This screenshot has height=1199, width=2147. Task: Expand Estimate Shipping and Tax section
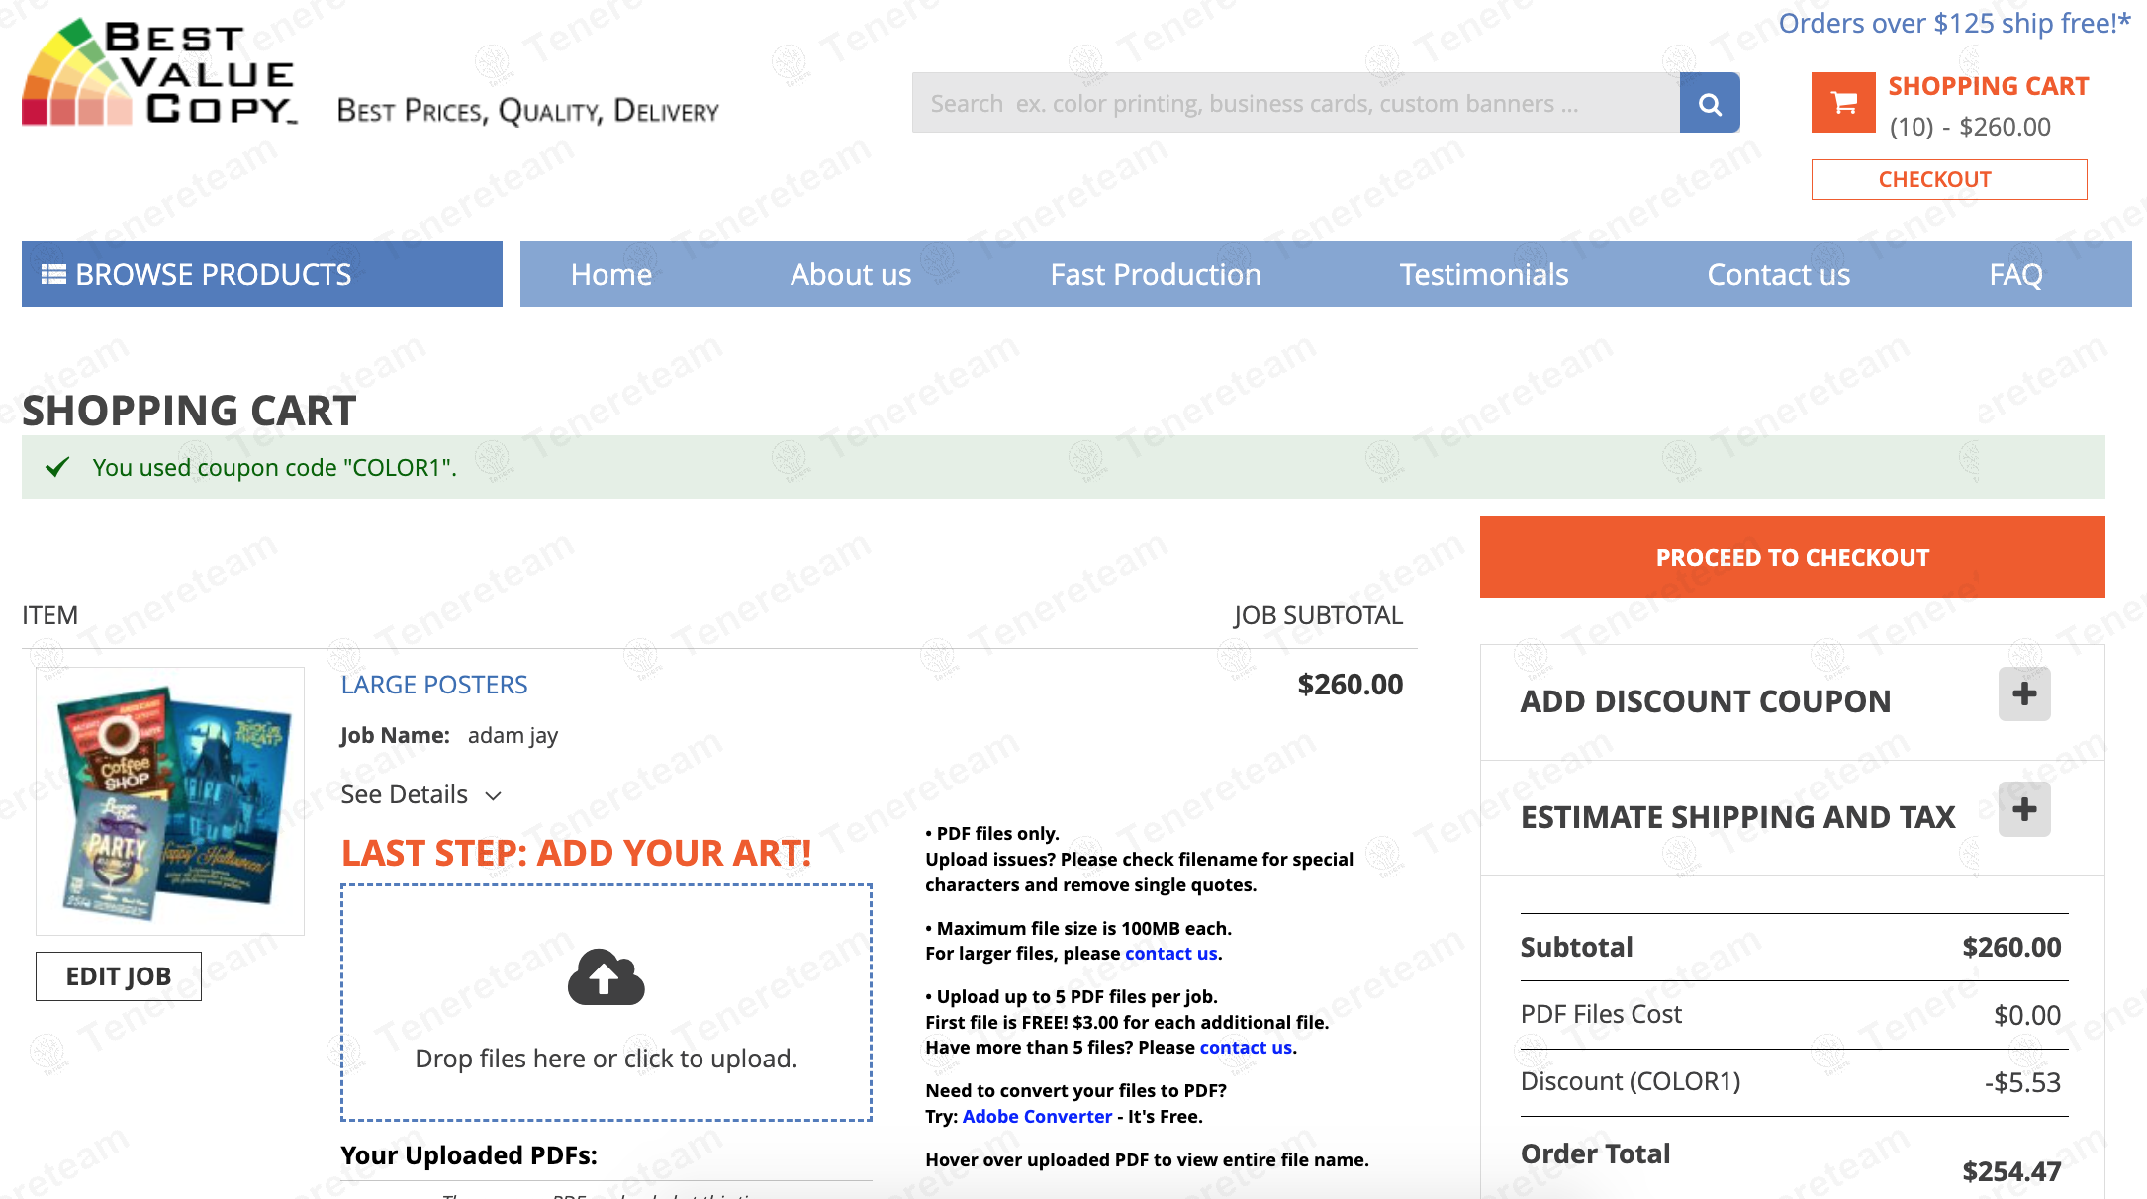pyautogui.click(x=2023, y=809)
